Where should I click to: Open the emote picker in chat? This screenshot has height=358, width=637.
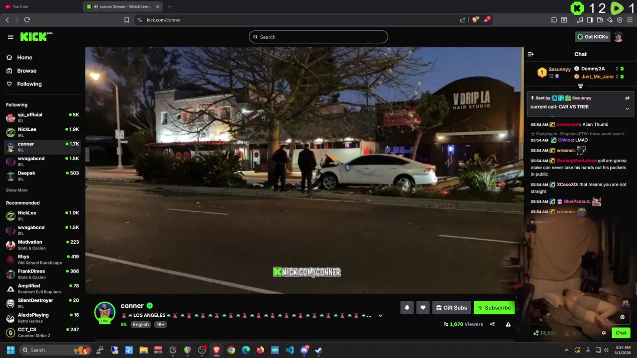point(622,317)
